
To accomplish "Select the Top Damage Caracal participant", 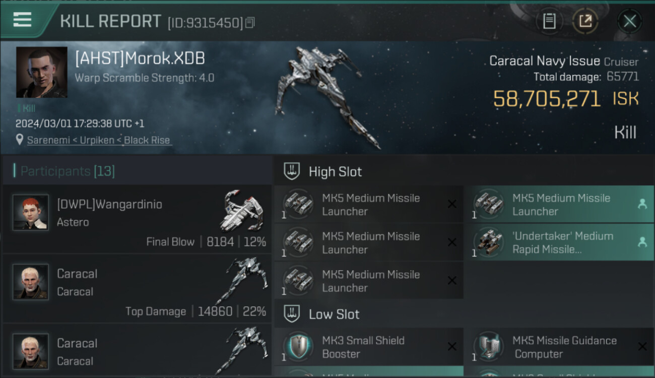I will pos(138,288).
